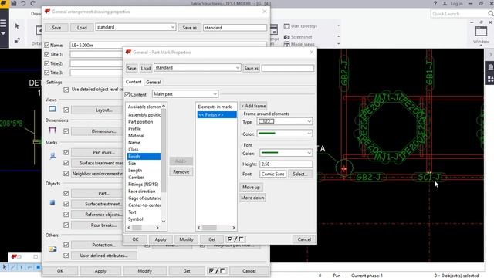
Task: Click the green font color swatch
Action: [x=269, y=153]
